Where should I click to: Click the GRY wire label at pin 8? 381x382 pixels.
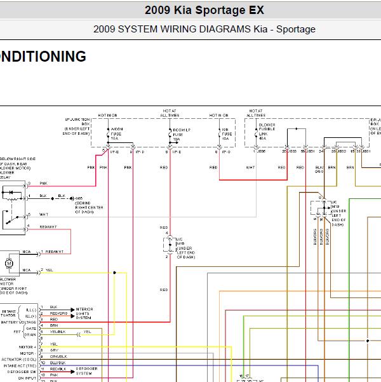click(x=54, y=350)
